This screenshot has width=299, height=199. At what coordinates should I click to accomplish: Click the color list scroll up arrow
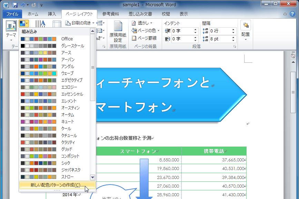pyautogui.click(x=92, y=31)
